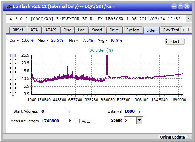Click the Cur value 13.6%
This screenshot has width=195, height=142.
pyautogui.click(x=28, y=40)
